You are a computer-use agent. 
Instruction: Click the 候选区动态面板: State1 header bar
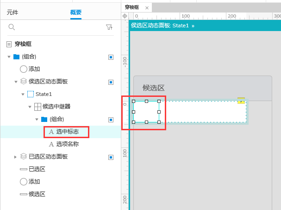206,25
